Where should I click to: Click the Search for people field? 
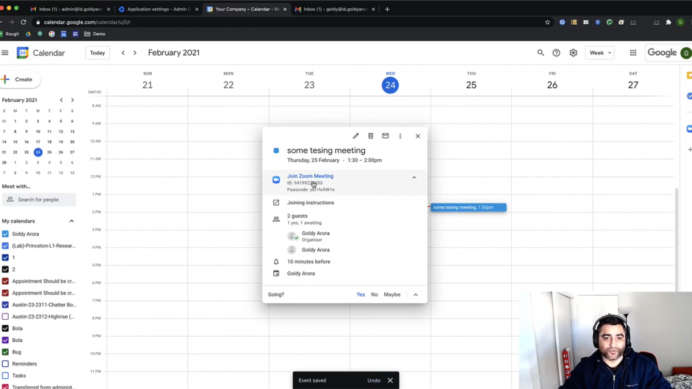39,200
